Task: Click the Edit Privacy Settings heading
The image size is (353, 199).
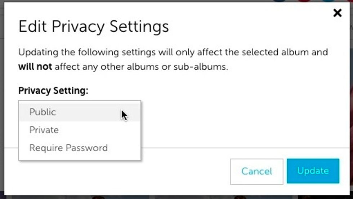Action: (x=94, y=27)
